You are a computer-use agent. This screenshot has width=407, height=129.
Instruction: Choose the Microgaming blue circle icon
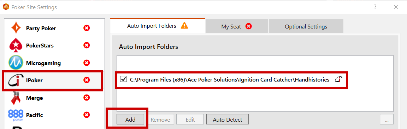tap(16, 63)
